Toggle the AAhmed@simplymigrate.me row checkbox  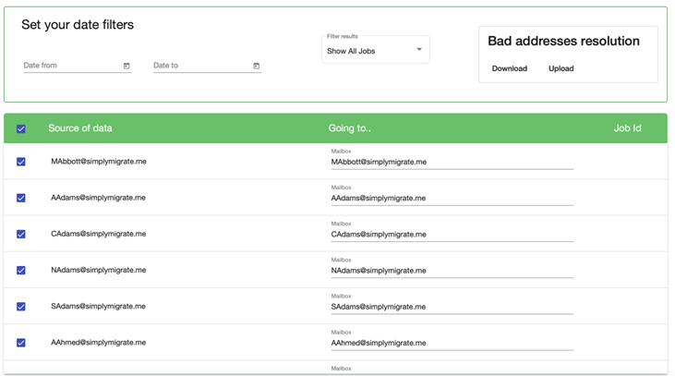point(21,343)
